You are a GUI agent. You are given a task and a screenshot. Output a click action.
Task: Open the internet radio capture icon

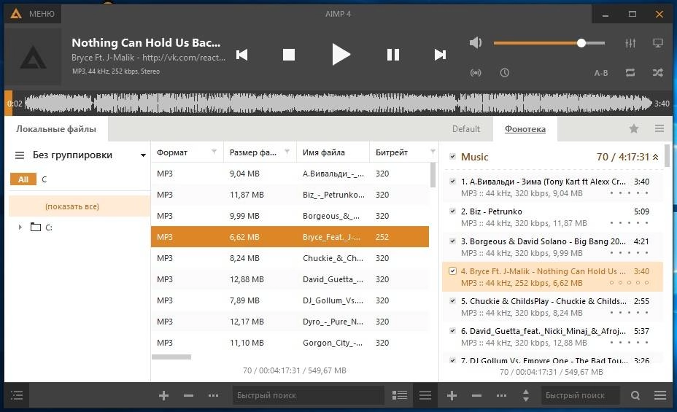click(x=476, y=72)
